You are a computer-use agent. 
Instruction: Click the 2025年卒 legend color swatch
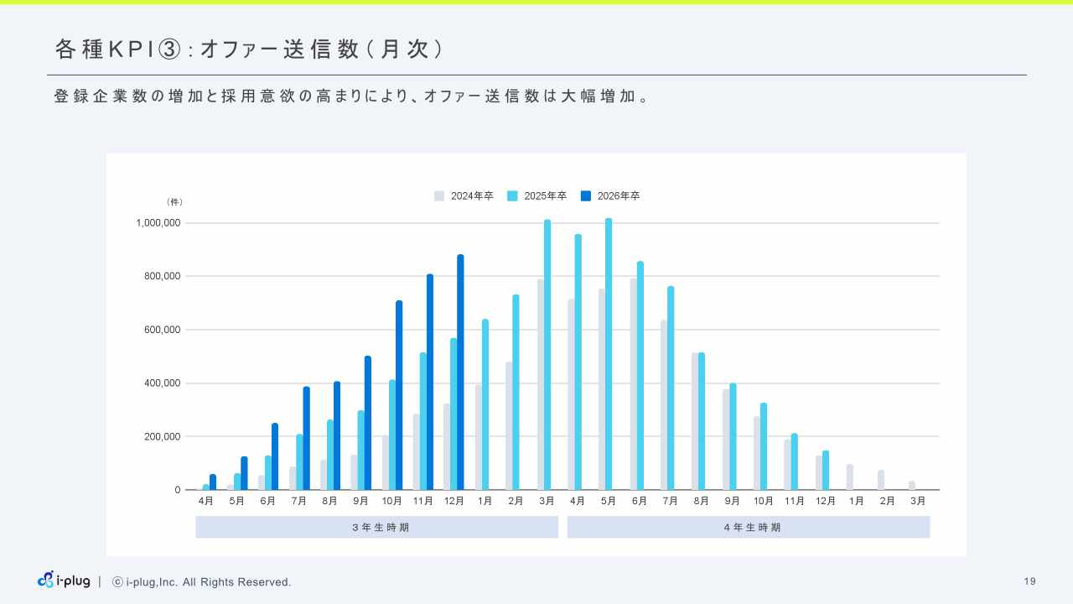pyautogui.click(x=512, y=196)
